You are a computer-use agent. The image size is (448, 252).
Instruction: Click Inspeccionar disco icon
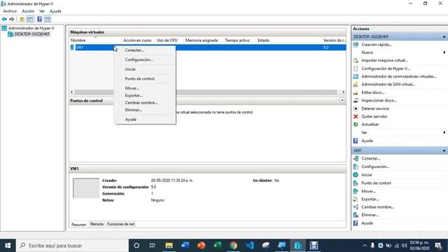tap(356, 100)
